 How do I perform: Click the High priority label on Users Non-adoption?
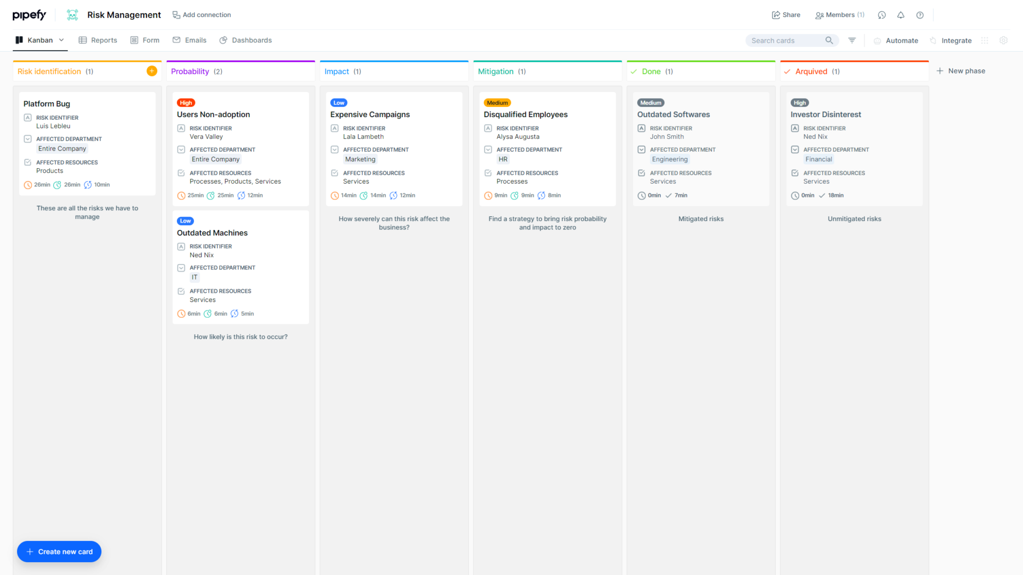185,102
